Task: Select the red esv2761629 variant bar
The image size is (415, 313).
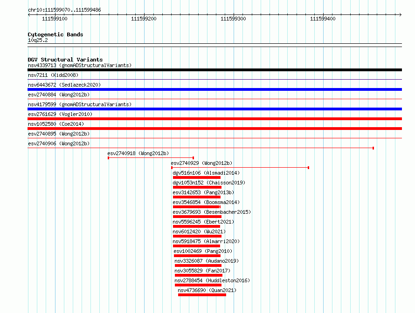Action: tap(214, 119)
